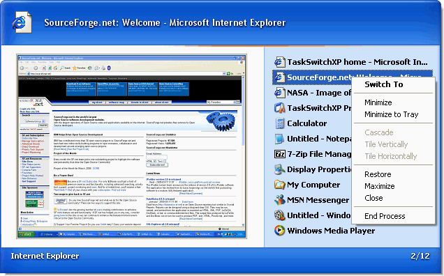Choose Switch To in context menu

pos(384,84)
